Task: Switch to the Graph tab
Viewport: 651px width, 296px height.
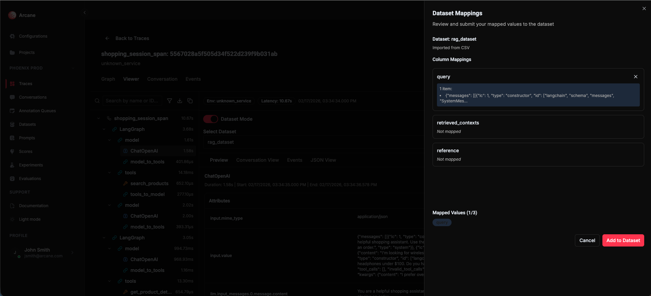Action: [x=108, y=79]
